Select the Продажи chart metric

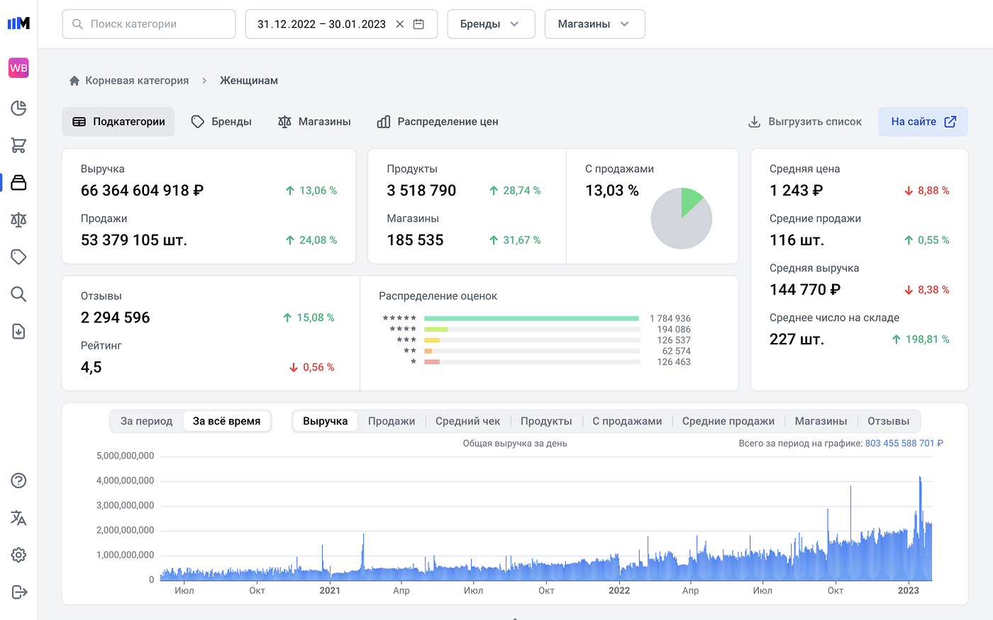click(392, 421)
